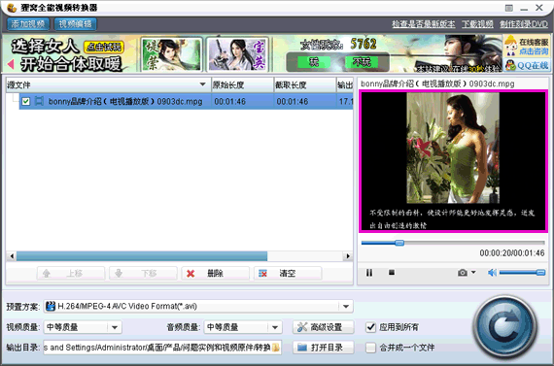
Task: Click the 原始长度 column header
Action: (242, 85)
